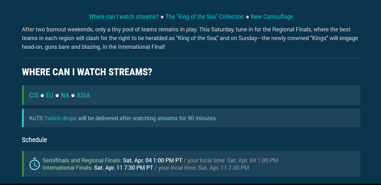Select the EU stream link
The width and height of the screenshot is (381, 185).
pyautogui.click(x=50, y=95)
